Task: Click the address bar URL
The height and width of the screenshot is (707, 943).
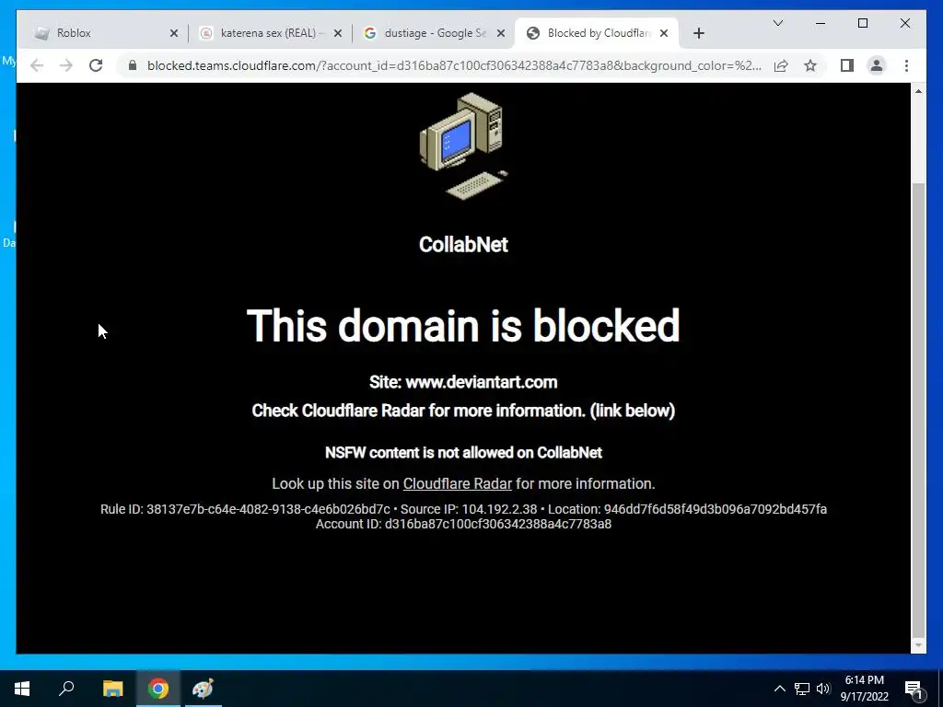Action: pyautogui.click(x=454, y=65)
